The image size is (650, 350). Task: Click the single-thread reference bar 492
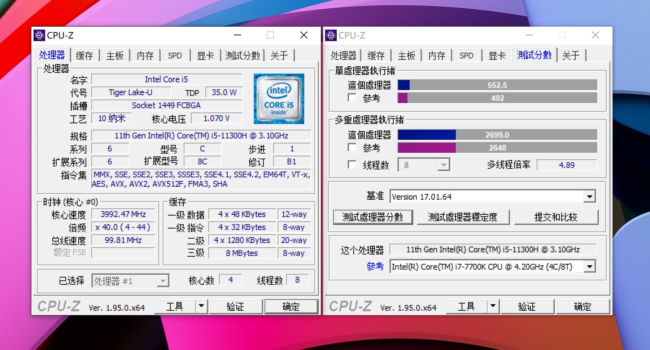(497, 98)
